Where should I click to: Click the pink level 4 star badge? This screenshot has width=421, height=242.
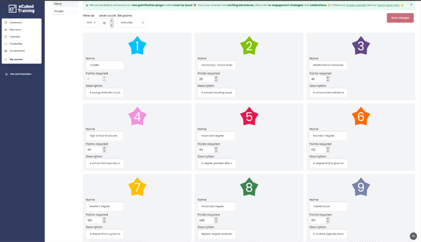[x=137, y=117]
